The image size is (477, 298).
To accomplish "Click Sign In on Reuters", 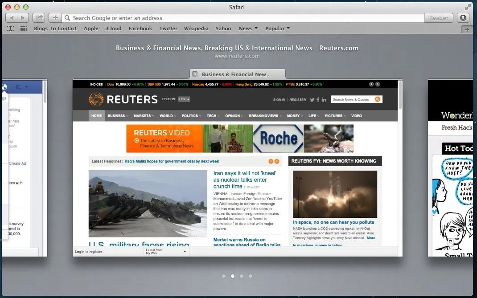I will coord(279,99).
